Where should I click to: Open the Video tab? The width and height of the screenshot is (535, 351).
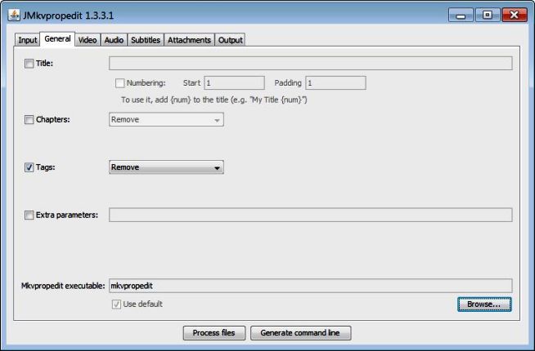[x=88, y=40]
